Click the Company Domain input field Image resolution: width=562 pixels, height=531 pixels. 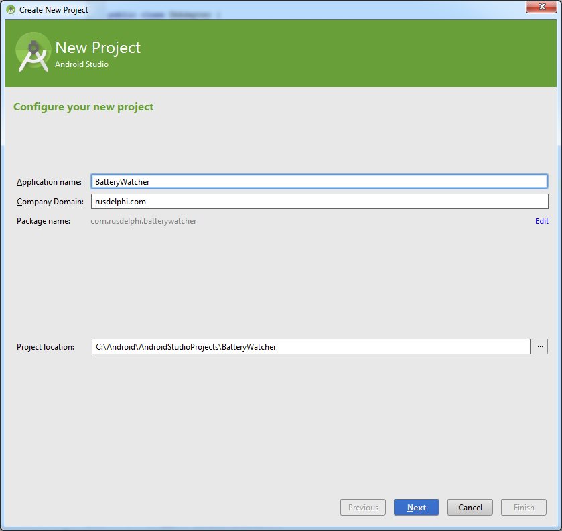pos(320,202)
